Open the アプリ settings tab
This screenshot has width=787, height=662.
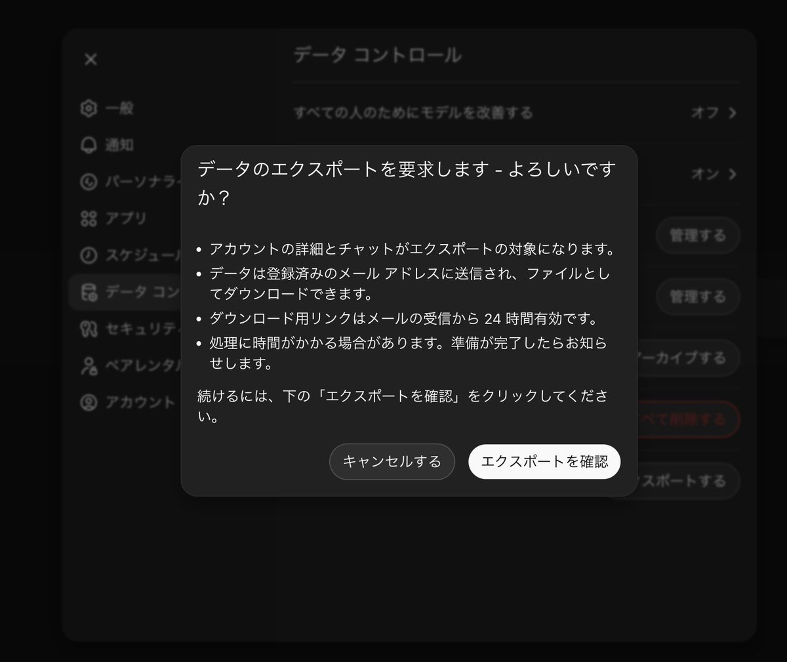point(125,218)
